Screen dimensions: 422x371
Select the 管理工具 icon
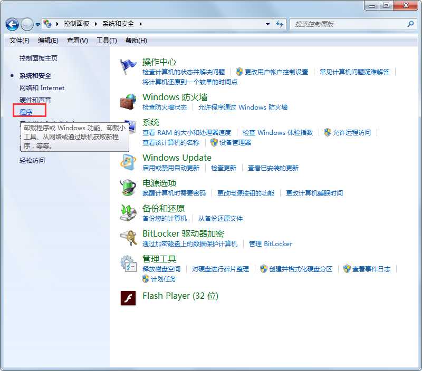(128, 263)
